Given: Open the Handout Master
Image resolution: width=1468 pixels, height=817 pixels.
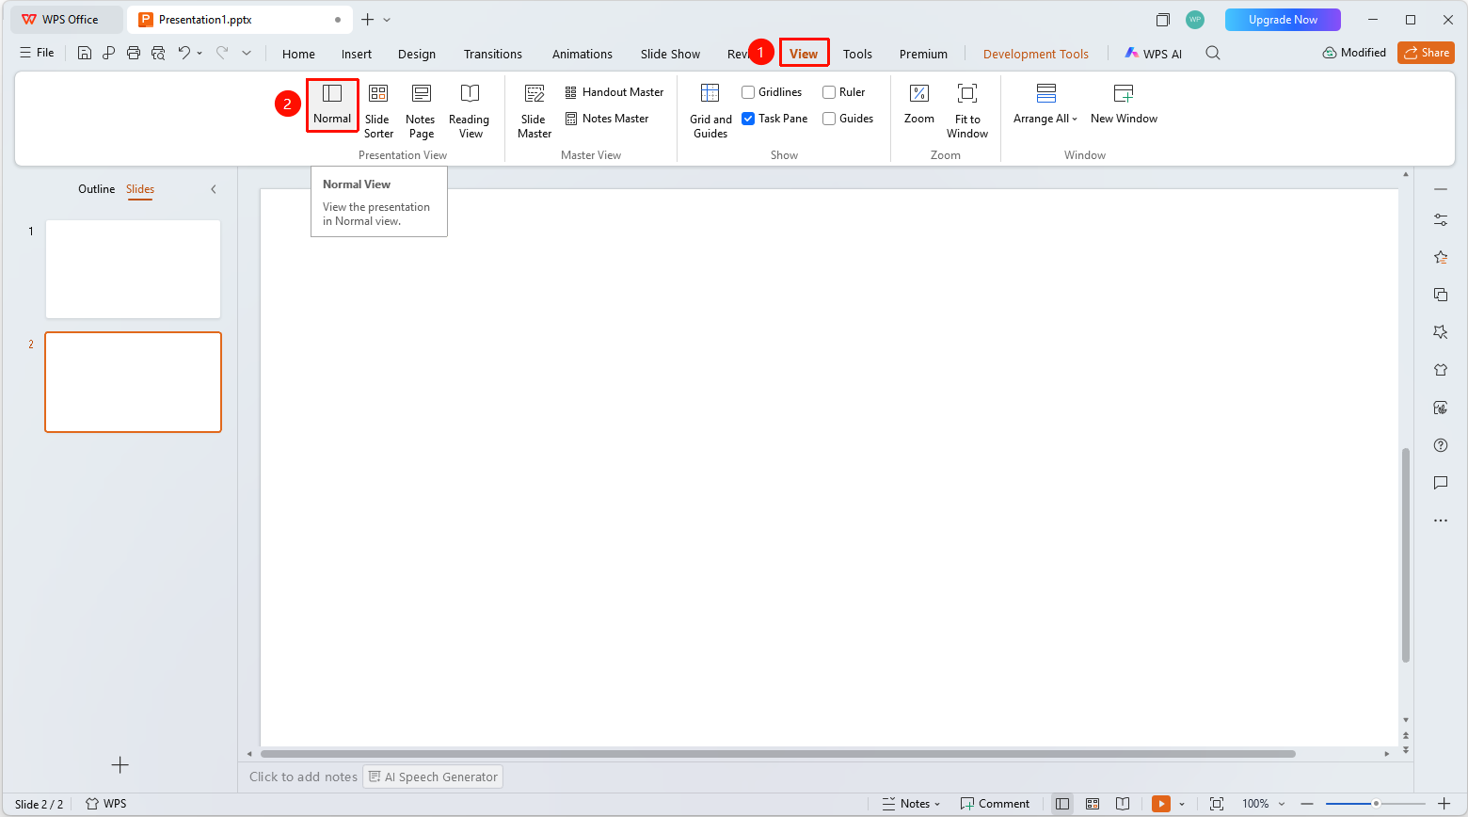Looking at the screenshot, I should tap(614, 92).
